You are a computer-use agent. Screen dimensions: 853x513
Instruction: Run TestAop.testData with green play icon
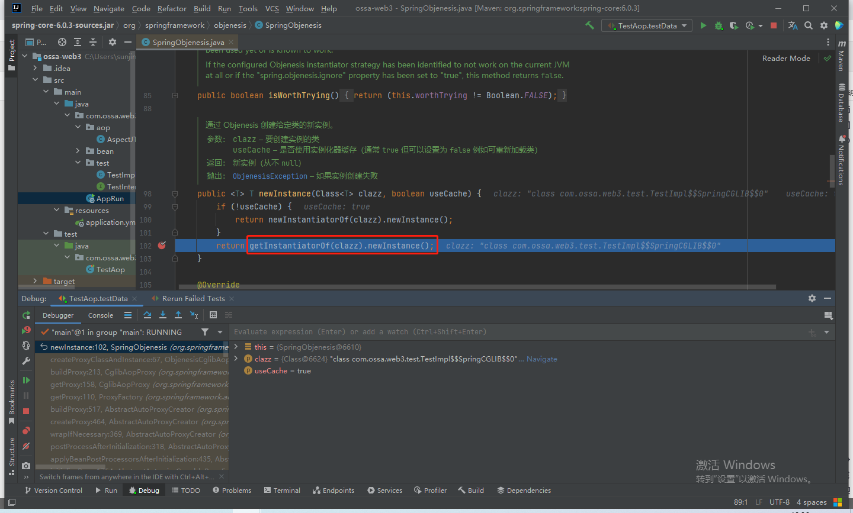(x=703, y=25)
